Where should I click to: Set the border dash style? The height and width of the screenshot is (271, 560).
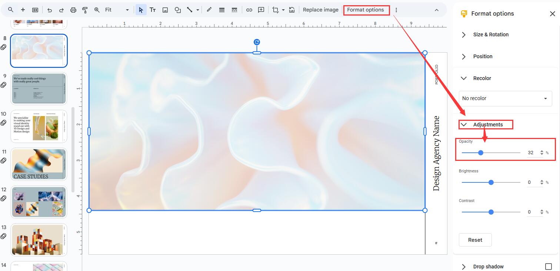point(234,10)
